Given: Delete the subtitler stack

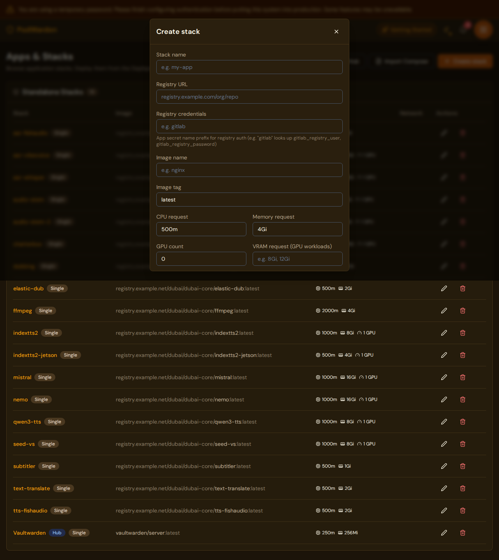Looking at the screenshot, I should pyautogui.click(x=463, y=466).
